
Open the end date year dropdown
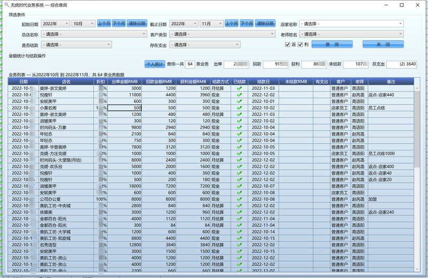(x=184, y=24)
